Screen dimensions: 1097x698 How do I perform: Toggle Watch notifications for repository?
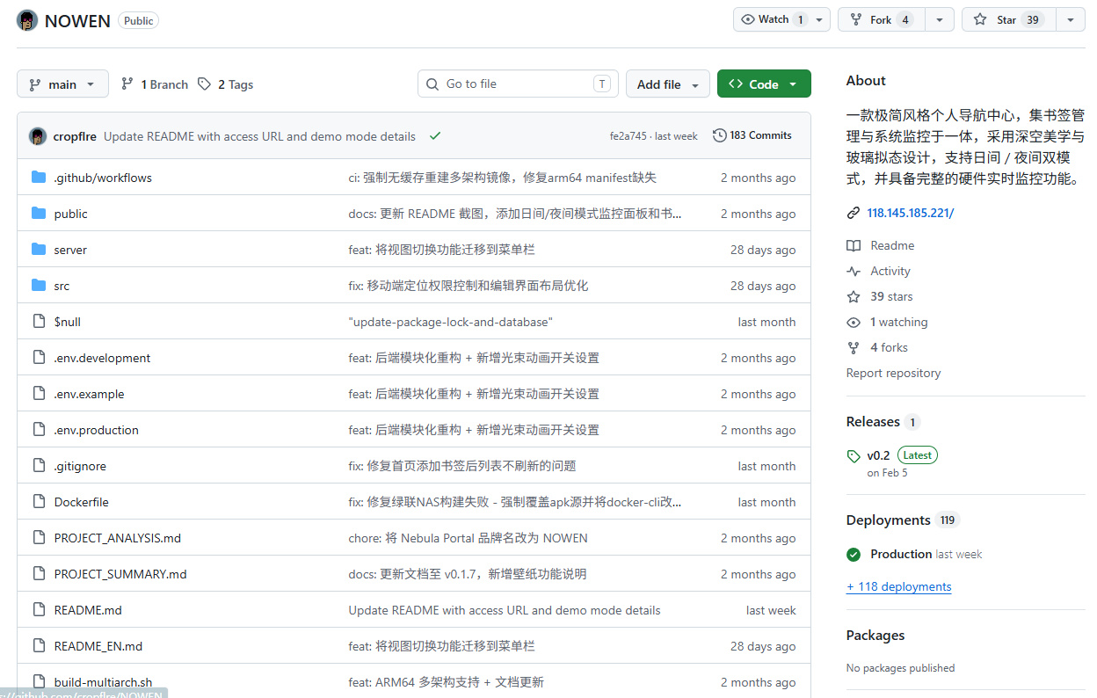[772, 19]
